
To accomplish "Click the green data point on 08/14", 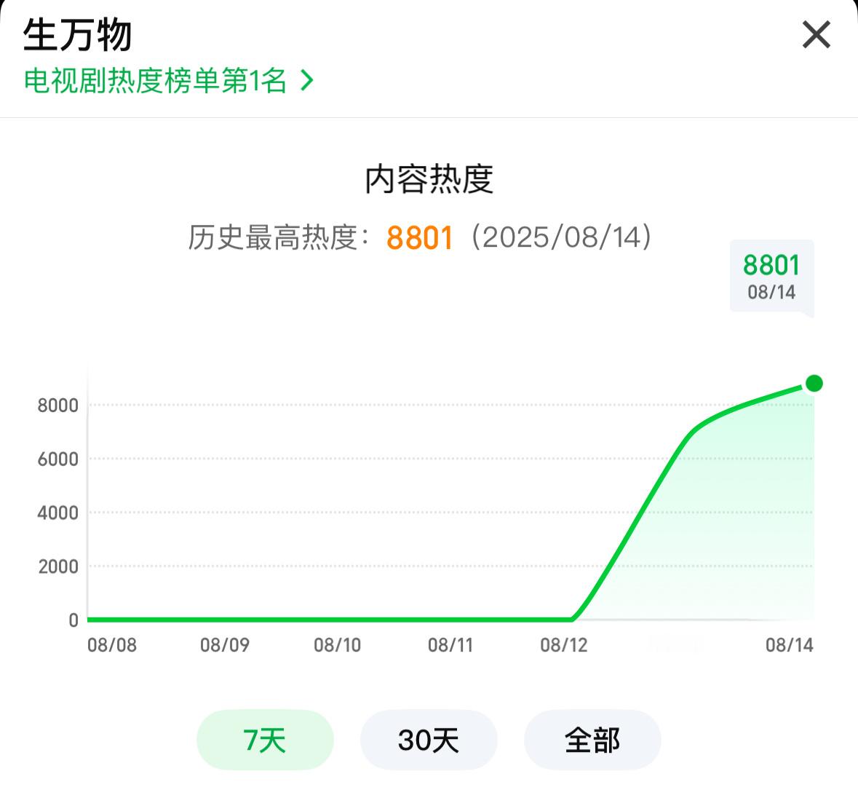I will [814, 383].
